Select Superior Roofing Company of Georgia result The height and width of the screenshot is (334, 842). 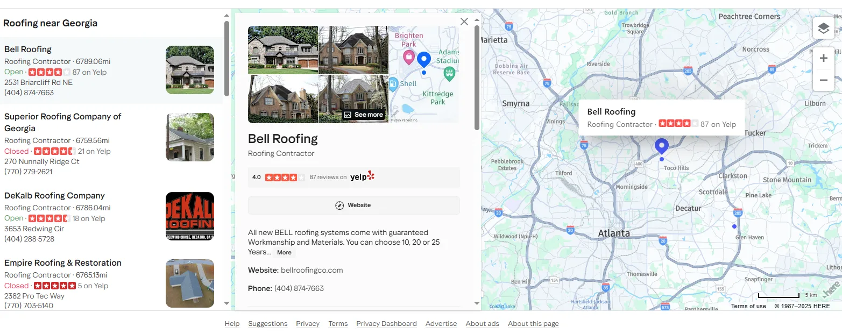pos(111,144)
